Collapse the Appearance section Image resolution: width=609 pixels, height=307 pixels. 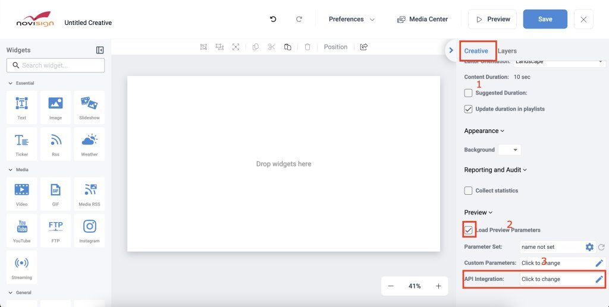484,131
